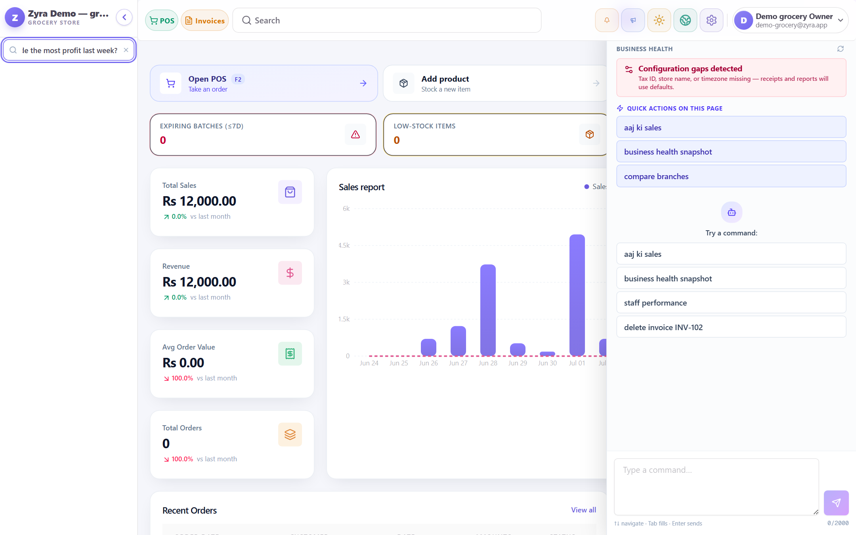Try command aaj ki sales suggestion
Screen dimensions: 856x535
pos(731,254)
